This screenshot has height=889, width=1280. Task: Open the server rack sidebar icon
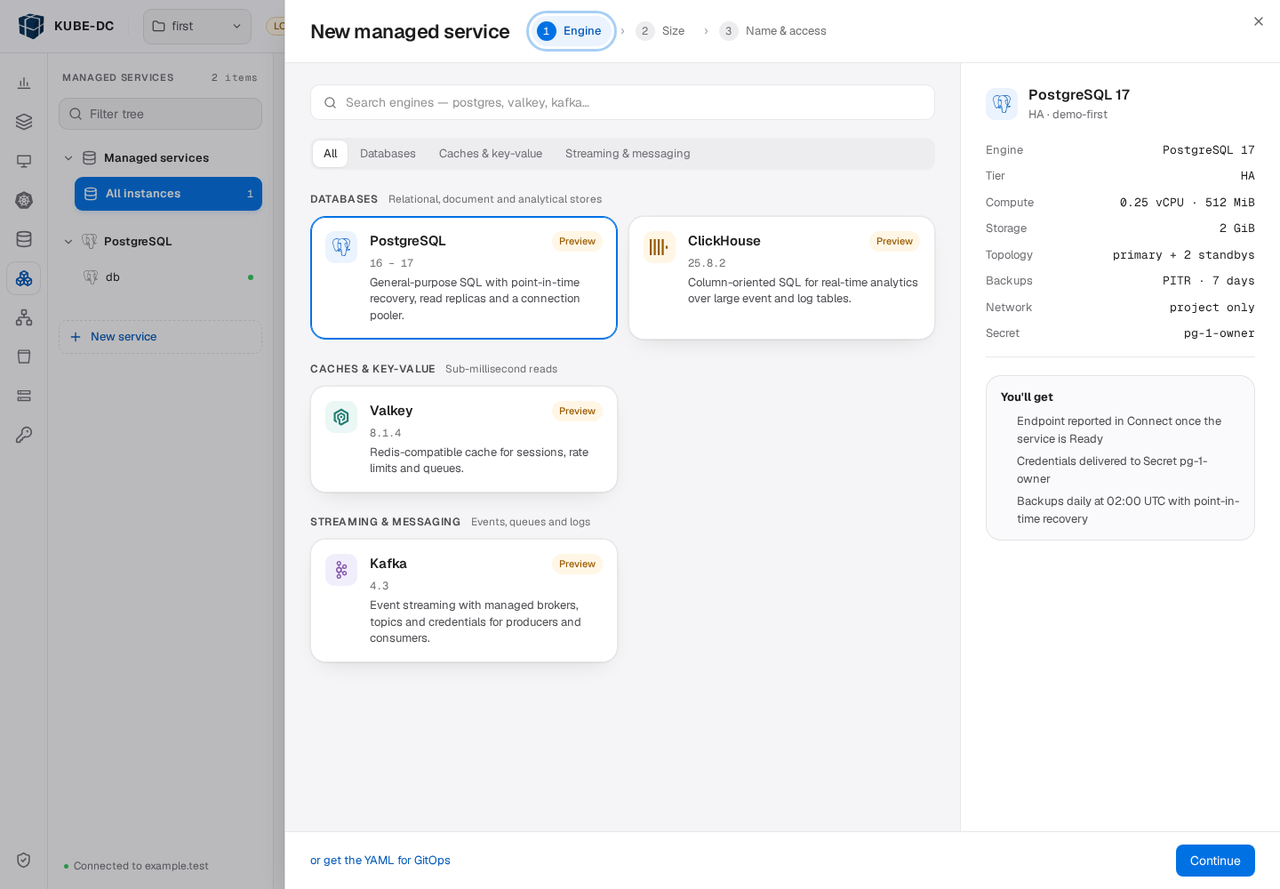coord(24,396)
